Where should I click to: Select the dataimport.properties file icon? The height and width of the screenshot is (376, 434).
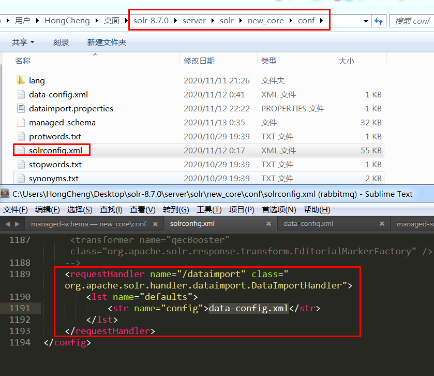click(x=21, y=108)
